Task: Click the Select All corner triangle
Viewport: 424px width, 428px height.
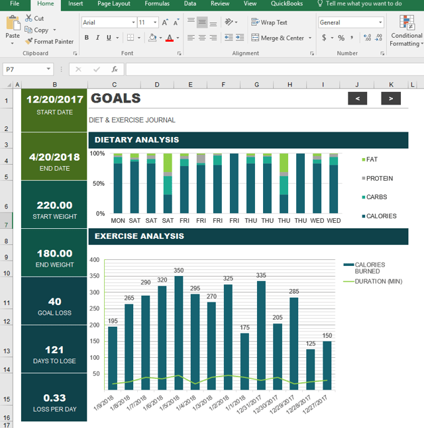Action: coord(9,85)
